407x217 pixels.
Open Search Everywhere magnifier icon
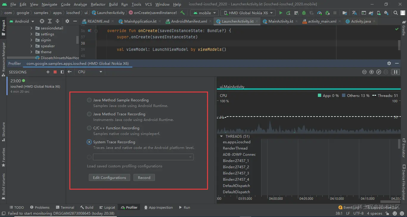point(395,13)
